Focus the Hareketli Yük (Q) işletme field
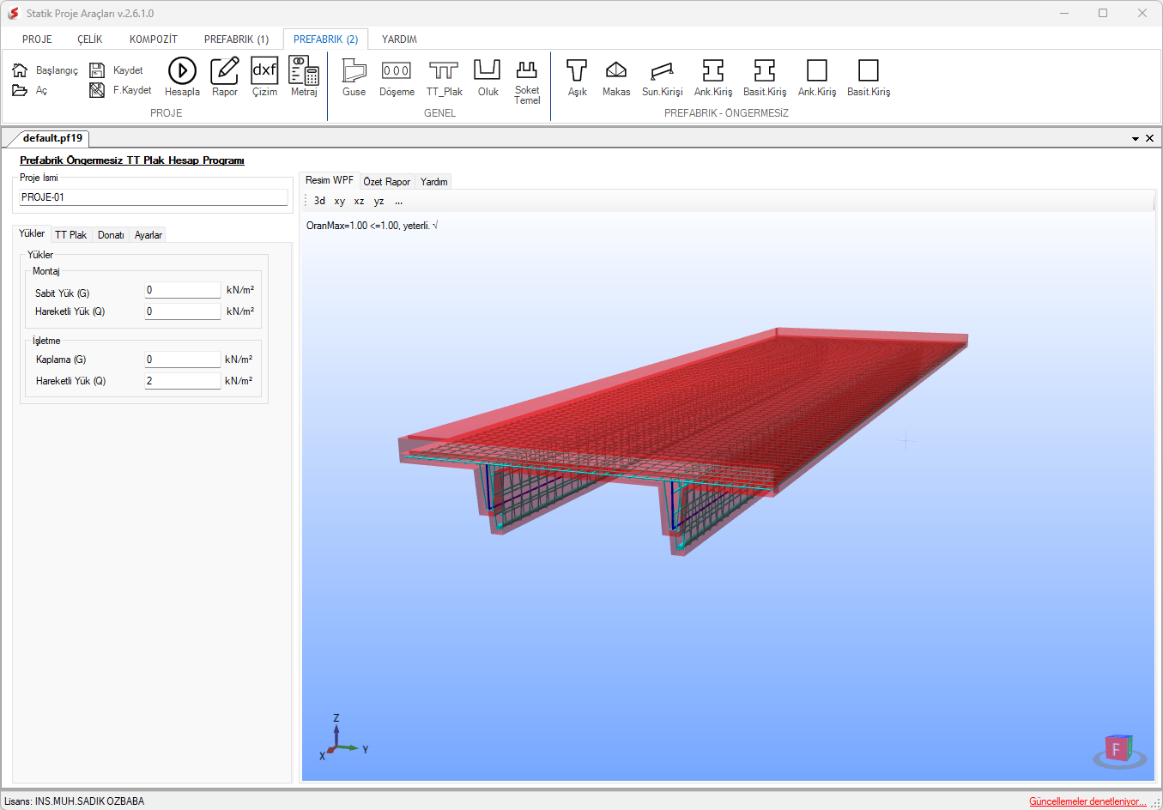 click(183, 381)
